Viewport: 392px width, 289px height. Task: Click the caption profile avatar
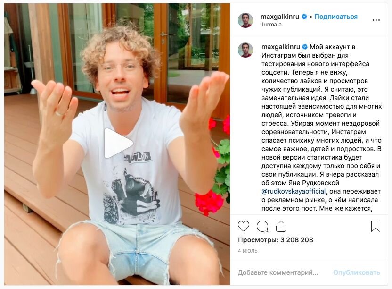(245, 50)
